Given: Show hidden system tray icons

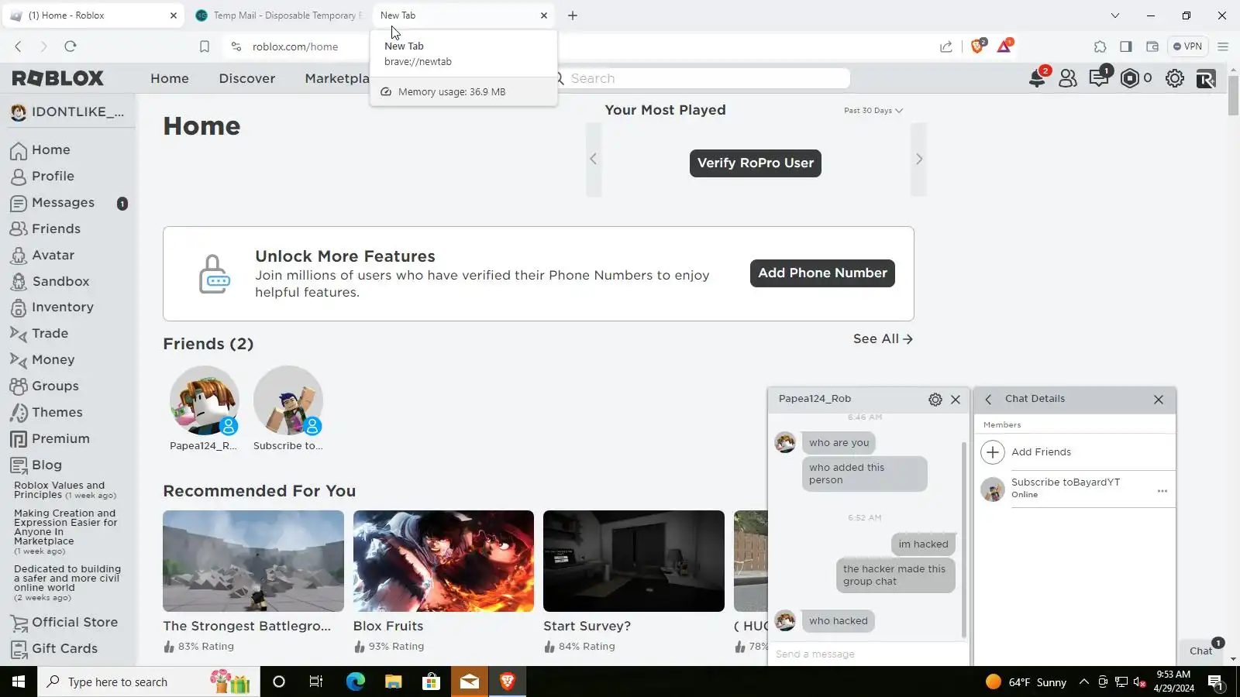Looking at the screenshot, I should click(1084, 682).
